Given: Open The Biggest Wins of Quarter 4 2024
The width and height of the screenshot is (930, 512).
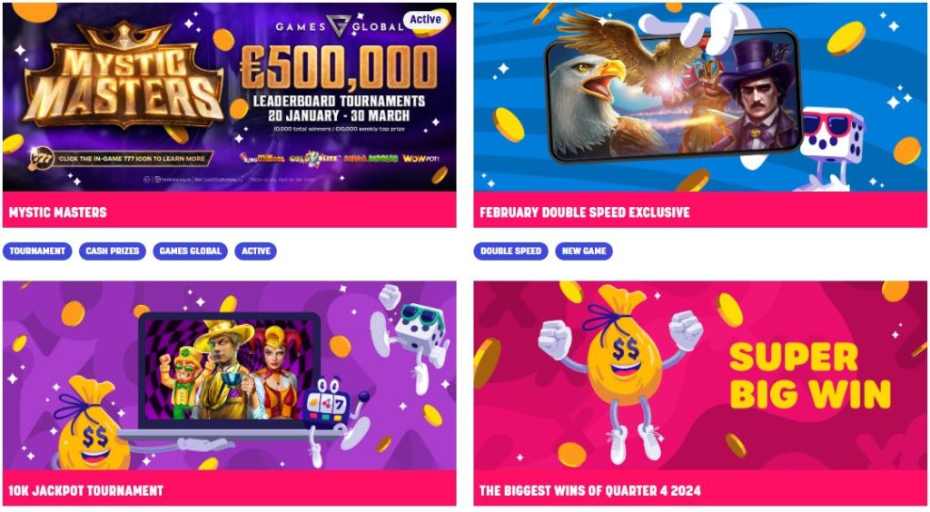Looking at the screenshot, I should tap(590, 490).
